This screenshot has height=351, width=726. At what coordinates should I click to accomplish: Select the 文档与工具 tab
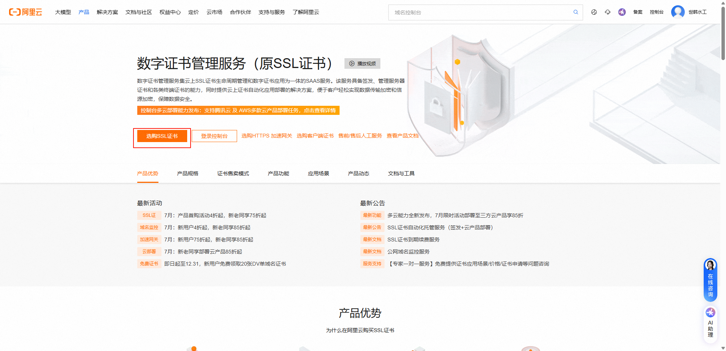point(402,173)
